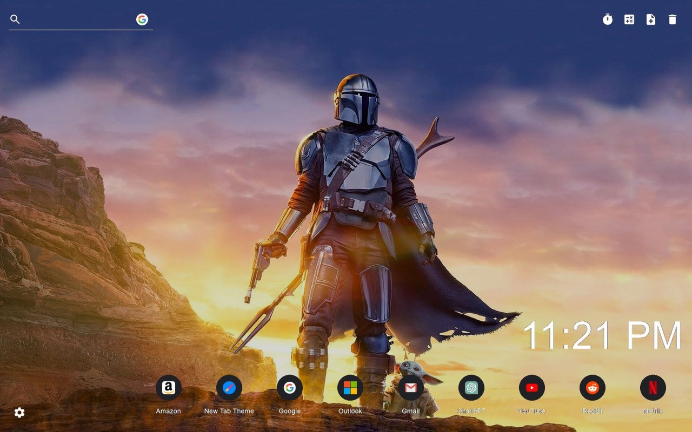The width and height of the screenshot is (692, 432).
Task: Click the New Tab Theme label
Action: coord(229,411)
